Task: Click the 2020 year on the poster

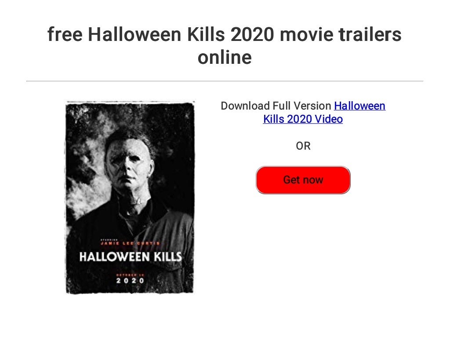Action: pyautogui.click(x=130, y=280)
